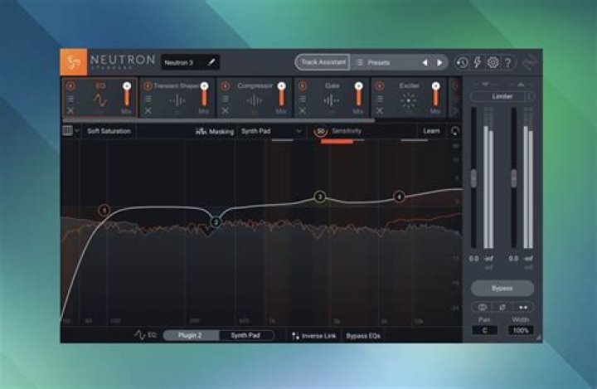This screenshot has width=597, height=389.
Task: Enable the Masking meter
Action: pos(215,131)
